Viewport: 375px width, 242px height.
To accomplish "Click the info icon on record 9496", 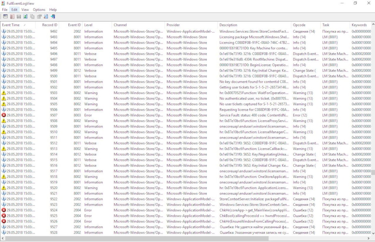I will pyautogui.click(x=4, y=54).
